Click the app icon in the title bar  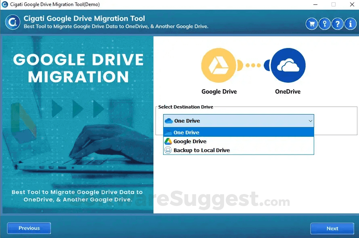5,4
